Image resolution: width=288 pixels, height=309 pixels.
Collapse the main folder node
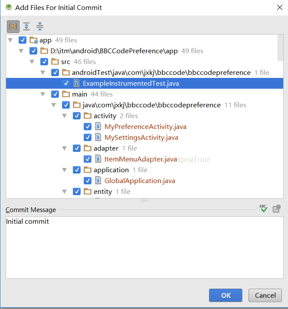pos(43,94)
